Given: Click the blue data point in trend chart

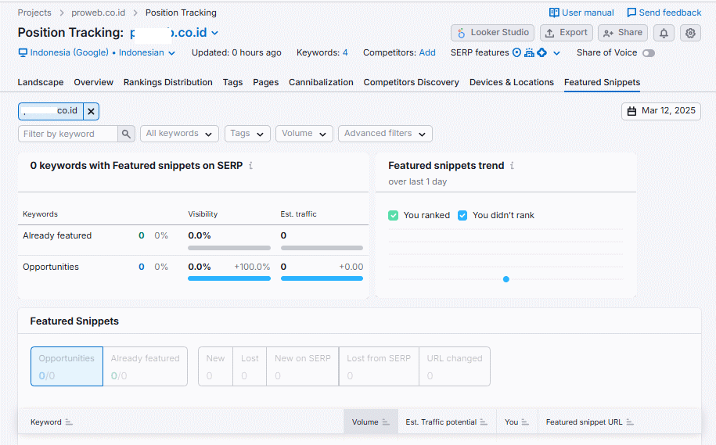Looking at the screenshot, I should pyautogui.click(x=506, y=279).
